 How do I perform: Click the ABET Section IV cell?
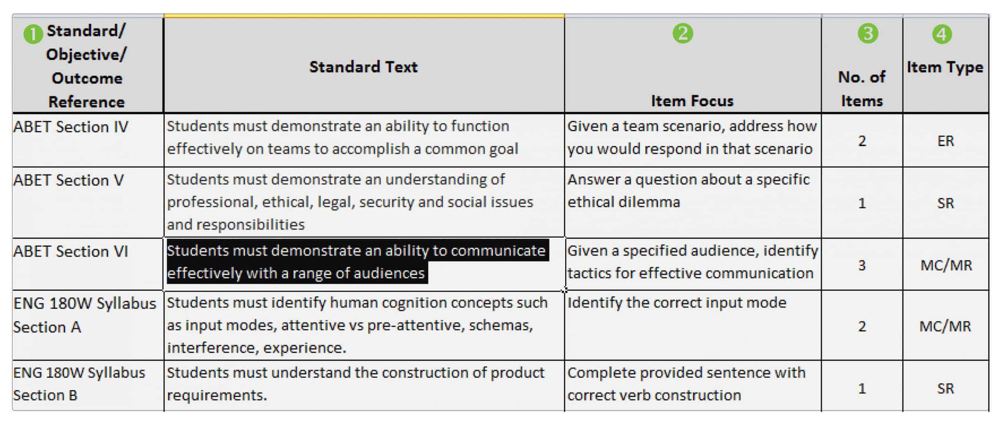click(x=88, y=140)
